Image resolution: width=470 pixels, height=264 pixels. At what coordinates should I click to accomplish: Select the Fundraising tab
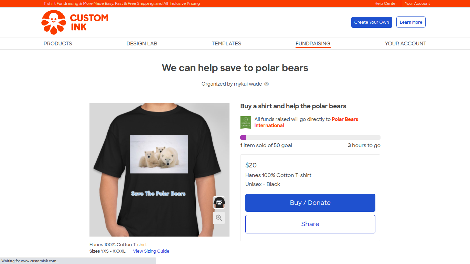313,44
